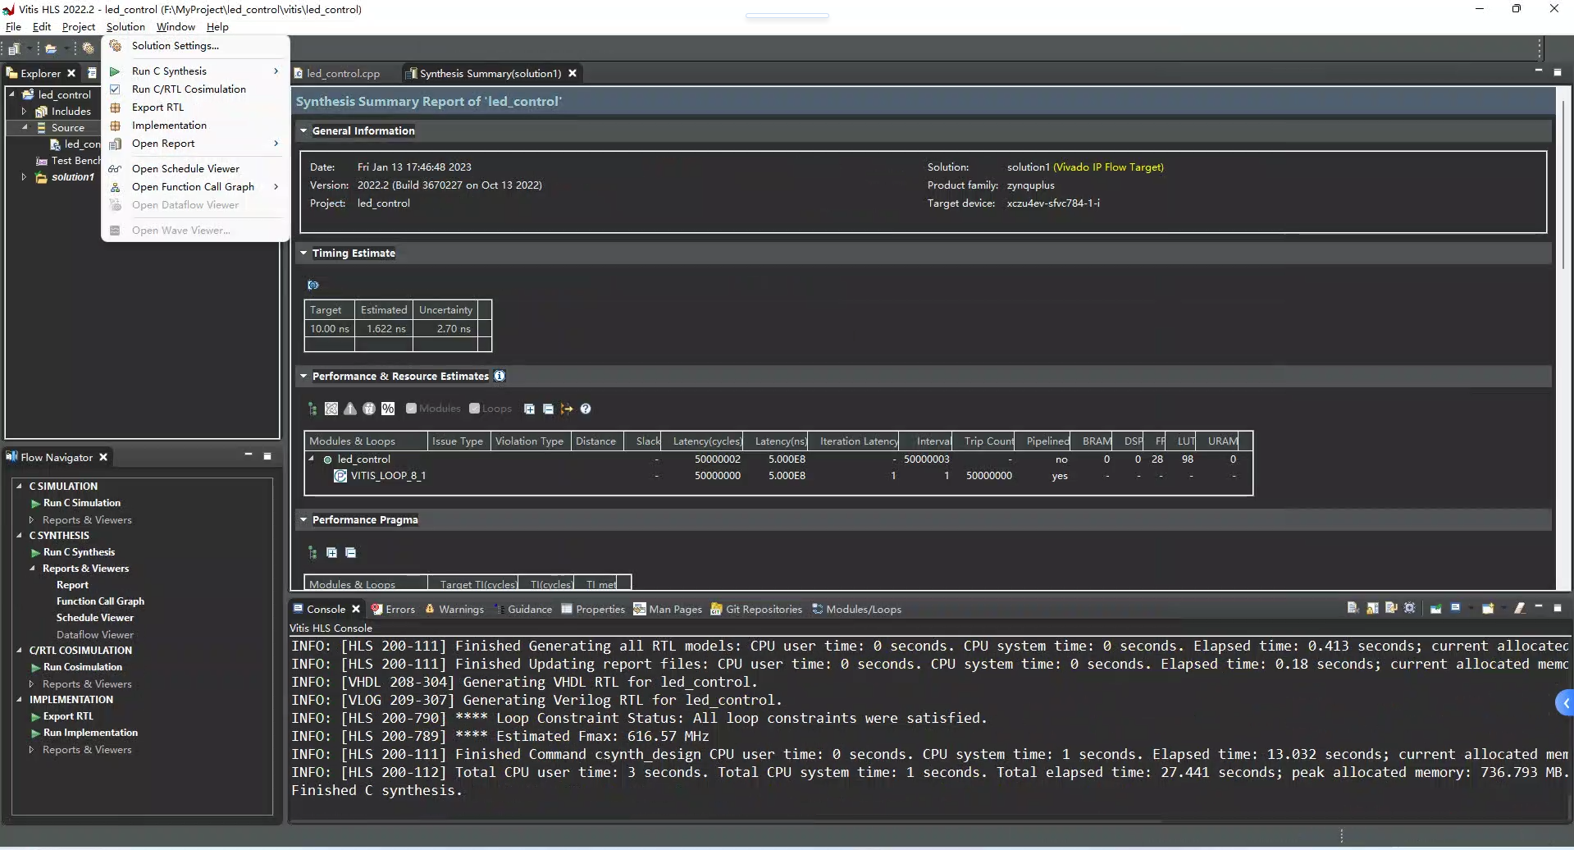The height and width of the screenshot is (850, 1574).
Task: Click the help question mark icon in performance toolbar
Action: 586,409
